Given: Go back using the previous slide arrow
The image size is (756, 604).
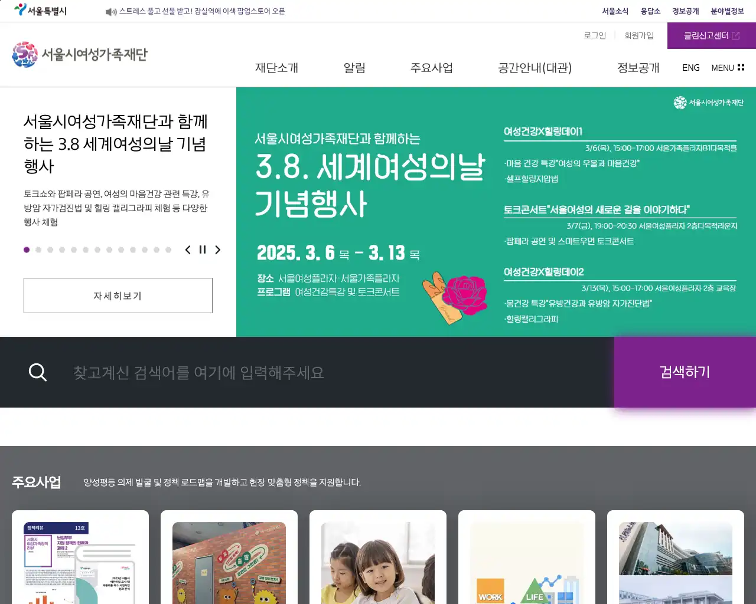Looking at the screenshot, I should point(187,250).
